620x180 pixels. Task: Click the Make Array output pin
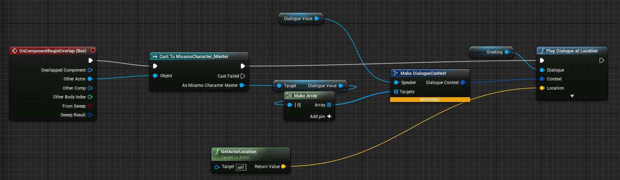coord(329,105)
